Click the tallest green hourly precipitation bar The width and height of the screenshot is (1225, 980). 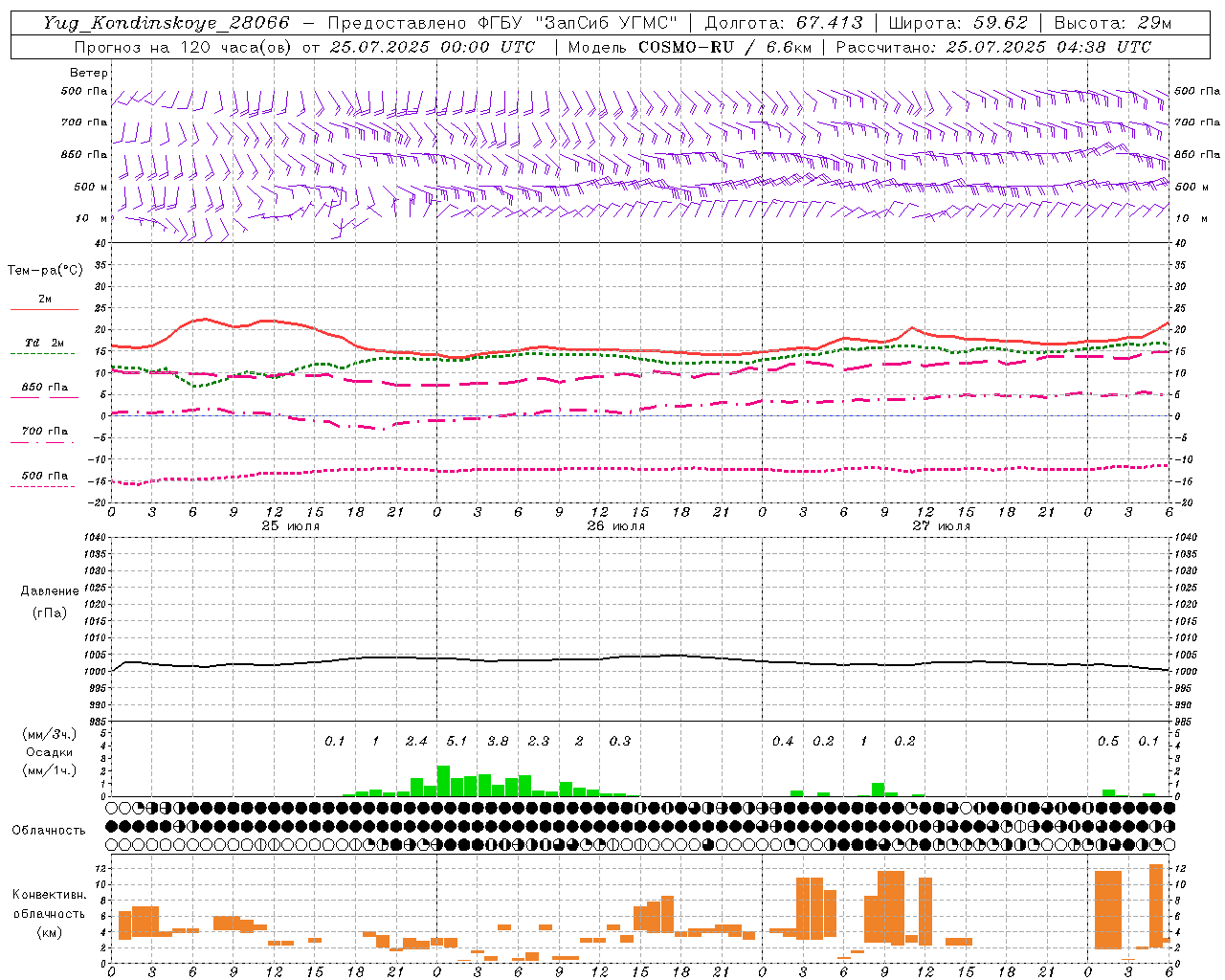coord(443,781)
